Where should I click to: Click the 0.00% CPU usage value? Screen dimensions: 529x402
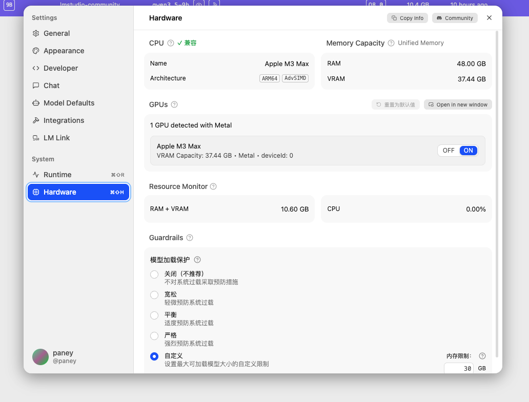point(476,209)
